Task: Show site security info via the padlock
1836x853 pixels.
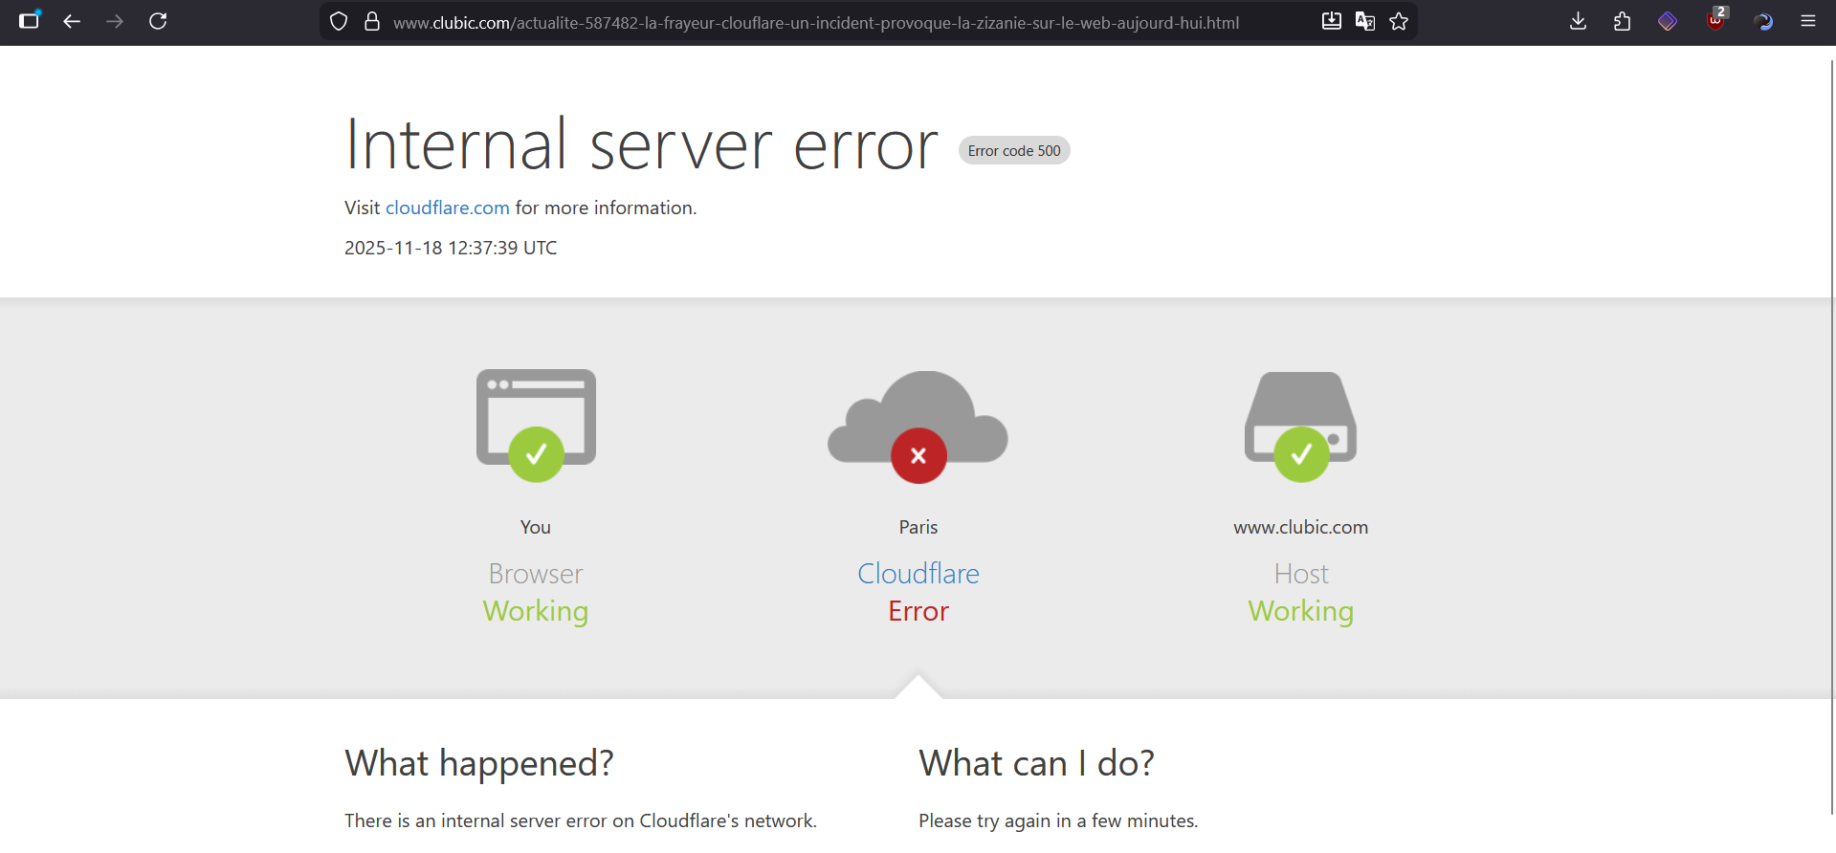Action: 372,22
